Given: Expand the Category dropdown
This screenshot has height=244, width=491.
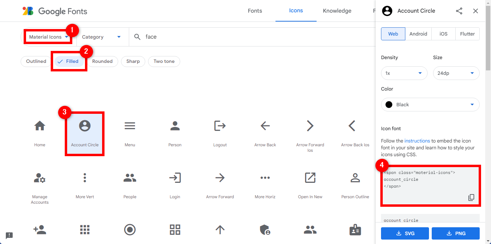Looking at the screenshot, I should click(x=101, y=37).
